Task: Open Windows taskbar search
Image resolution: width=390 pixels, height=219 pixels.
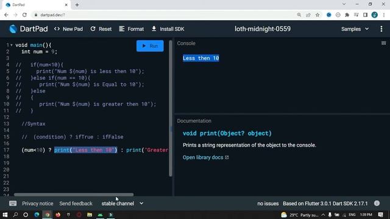Action: 15,215
